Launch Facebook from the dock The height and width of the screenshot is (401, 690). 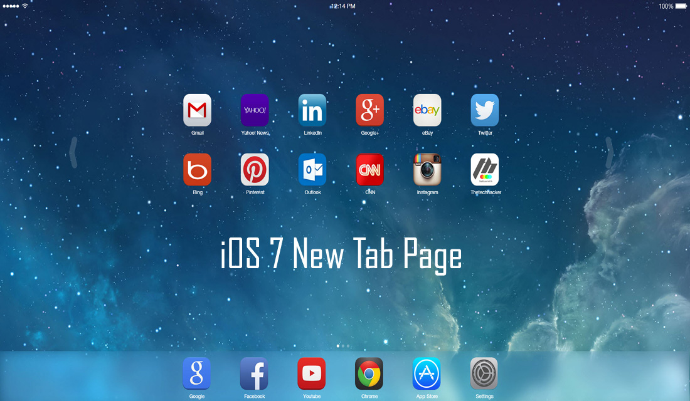[254, 373]
